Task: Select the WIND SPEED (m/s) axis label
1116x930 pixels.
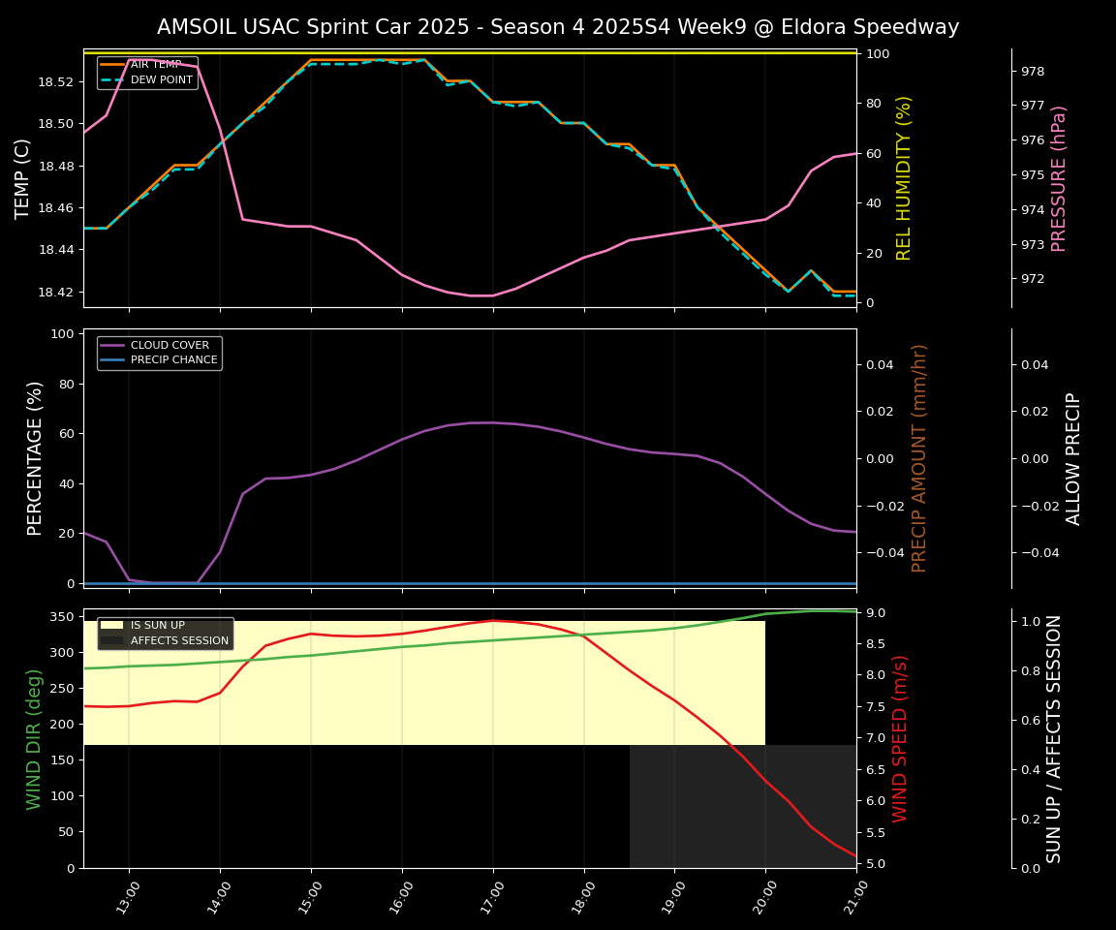Action: pos(900,739)
